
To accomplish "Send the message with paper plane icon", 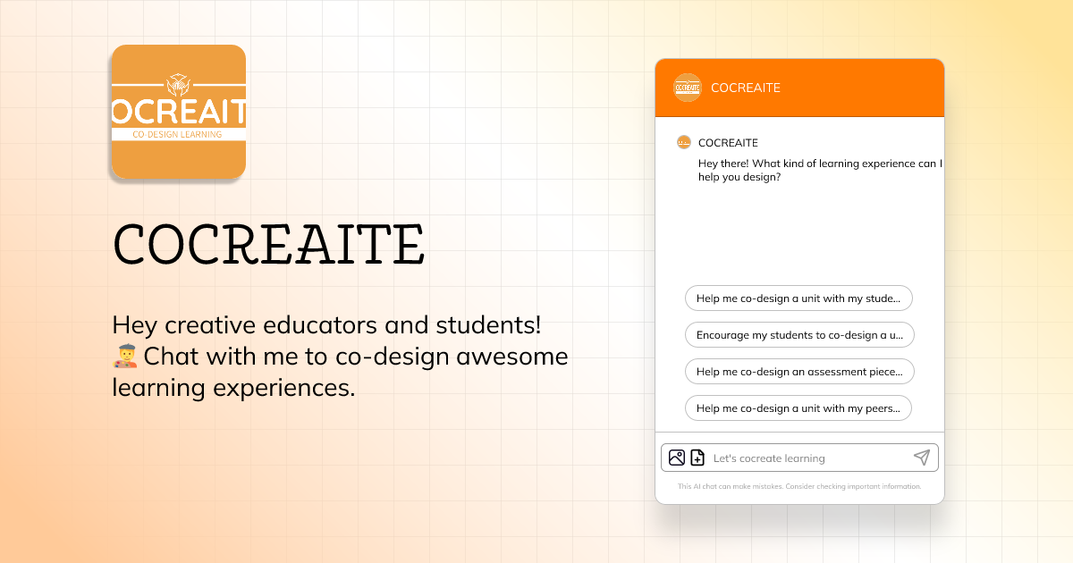I will tap(921, 458).
